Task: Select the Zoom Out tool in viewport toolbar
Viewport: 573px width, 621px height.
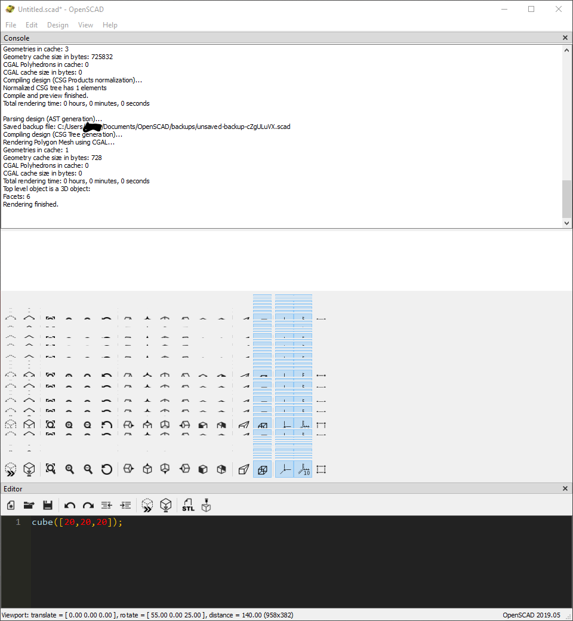Action: tap(88, 469)
